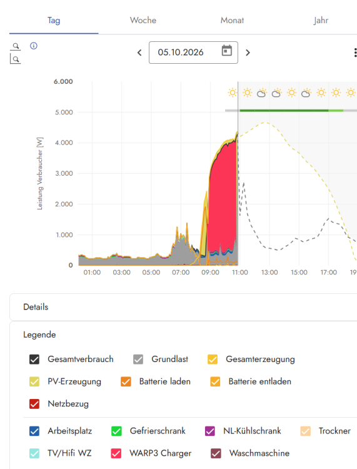Toggle the Trockner checkbox
Viewport: 357px width, 469px height.
305,431
